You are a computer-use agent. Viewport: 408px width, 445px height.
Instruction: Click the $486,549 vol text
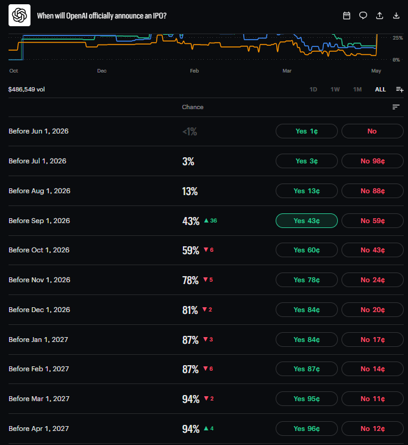[x=26, y=90]
